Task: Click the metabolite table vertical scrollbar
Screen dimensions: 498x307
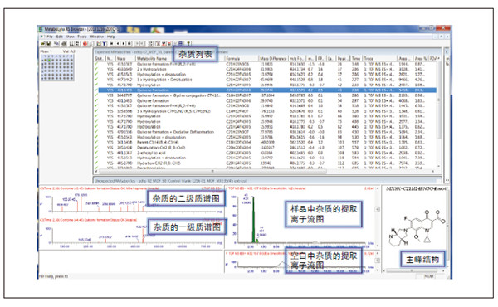Action: click(439, 115)
